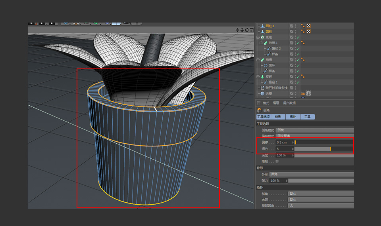Screen dimensions: 381x226
Task: Click the 偏移 value field showing 0.5 cm
Action: click(283, 142)
